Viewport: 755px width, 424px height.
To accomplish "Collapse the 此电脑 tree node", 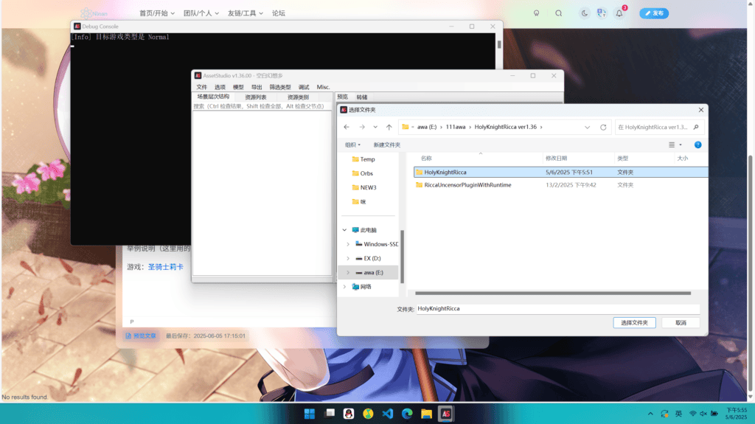I will [x=344, y=230].
